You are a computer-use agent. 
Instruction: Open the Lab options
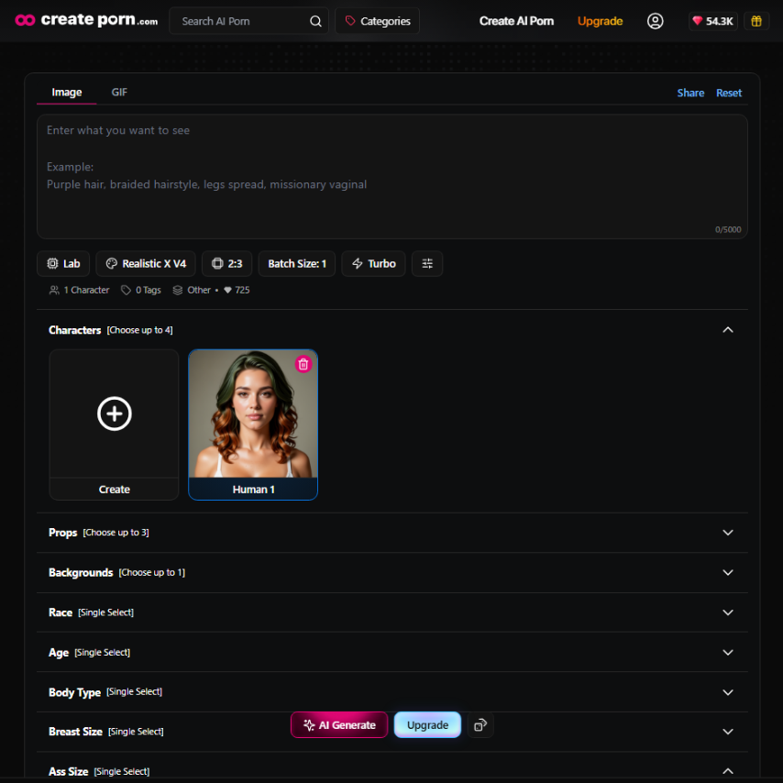tap(63, 264)
